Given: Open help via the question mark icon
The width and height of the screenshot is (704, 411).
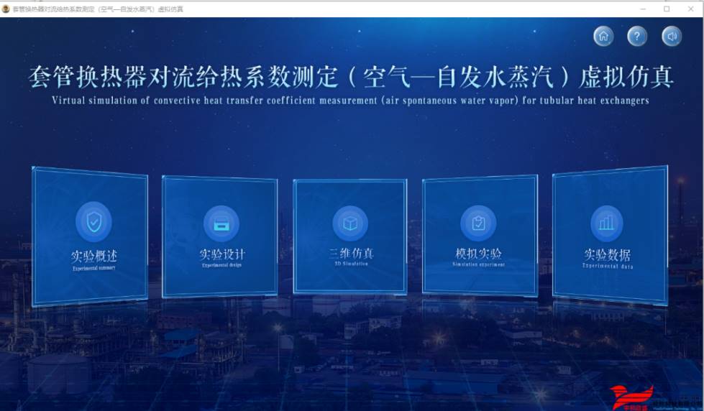Looking at the screenshot, I should click(x=637, y=36).
